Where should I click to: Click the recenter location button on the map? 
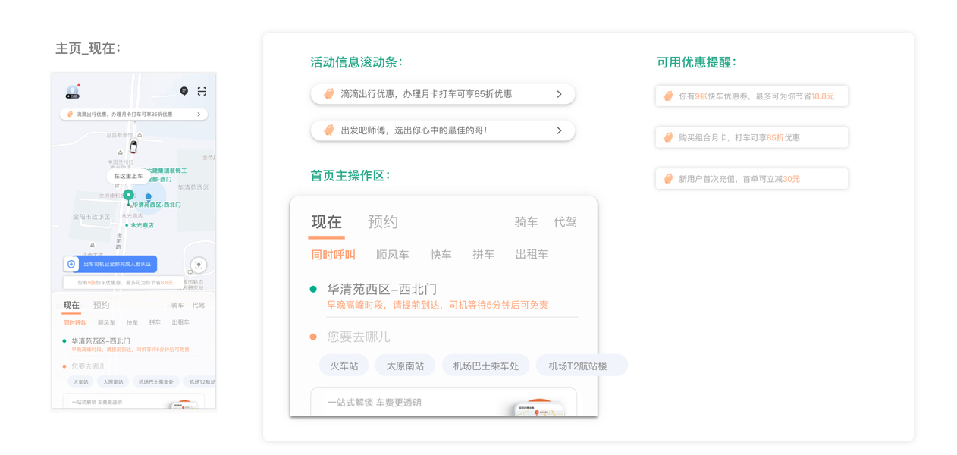point(199,265)
